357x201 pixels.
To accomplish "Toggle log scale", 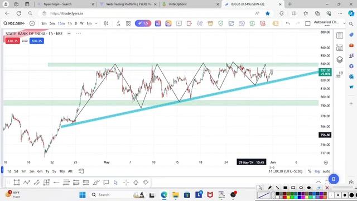I will (317, 171).
